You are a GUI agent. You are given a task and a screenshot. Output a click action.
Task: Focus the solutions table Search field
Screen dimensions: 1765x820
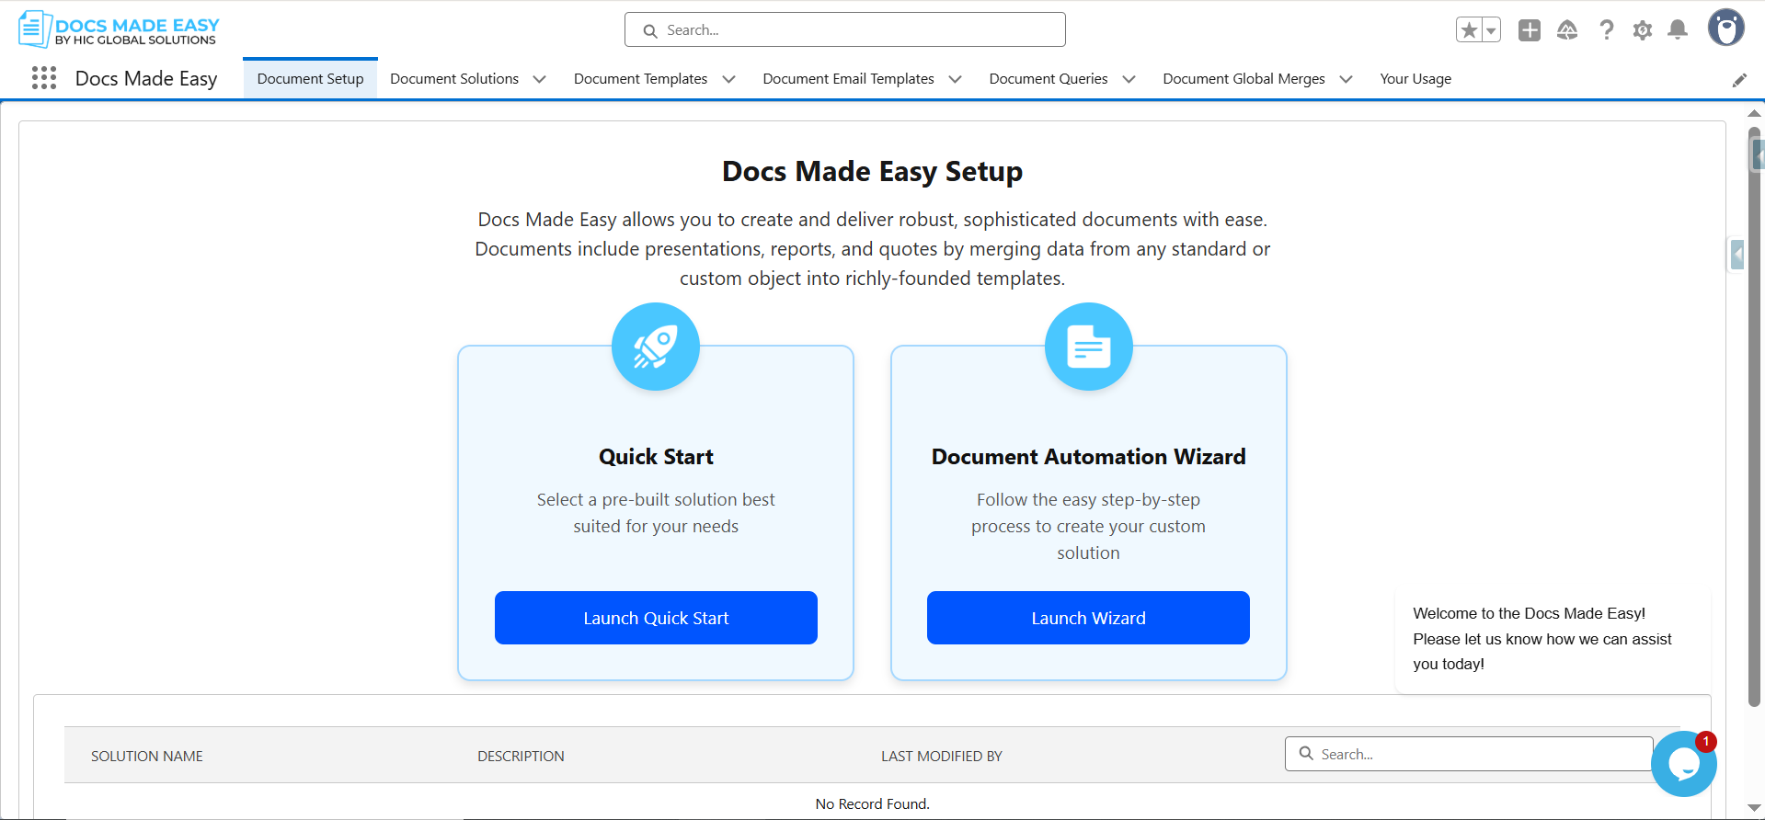(x=1469, y=754)
